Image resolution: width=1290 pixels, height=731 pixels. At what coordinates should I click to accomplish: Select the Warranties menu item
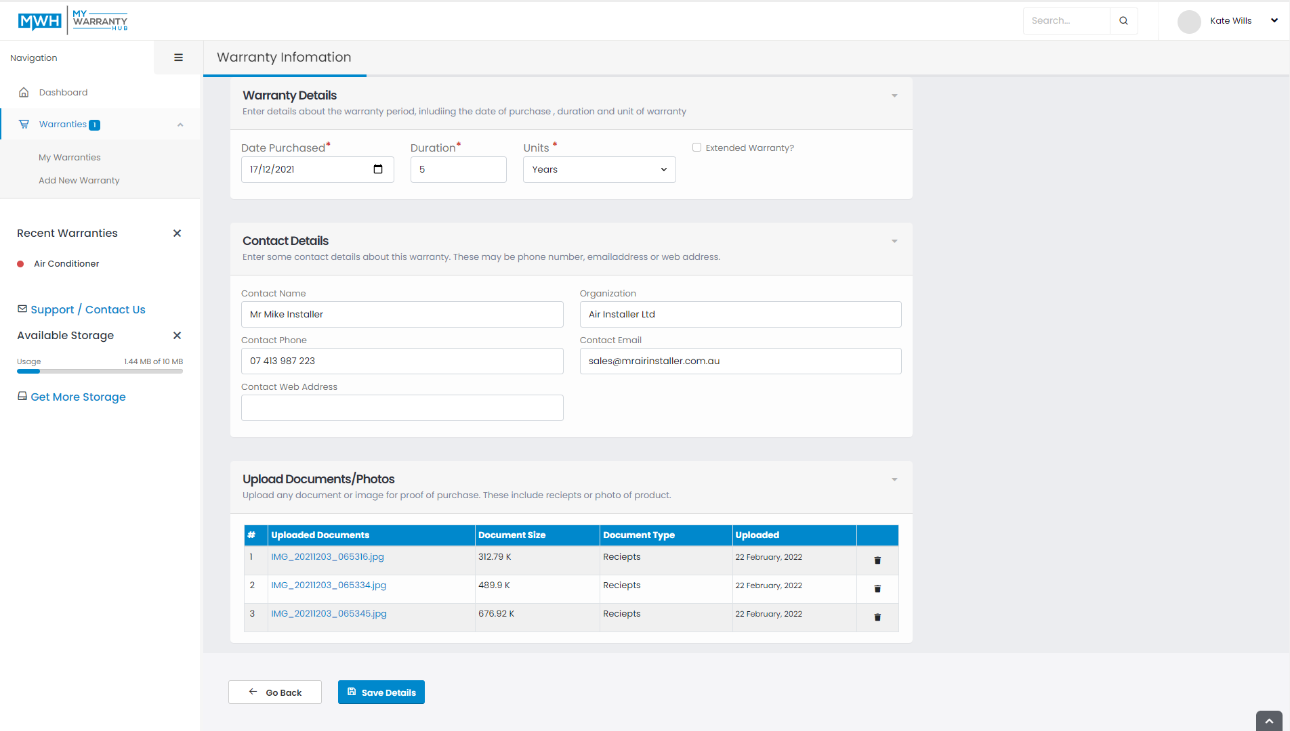[x=100, y=125]
